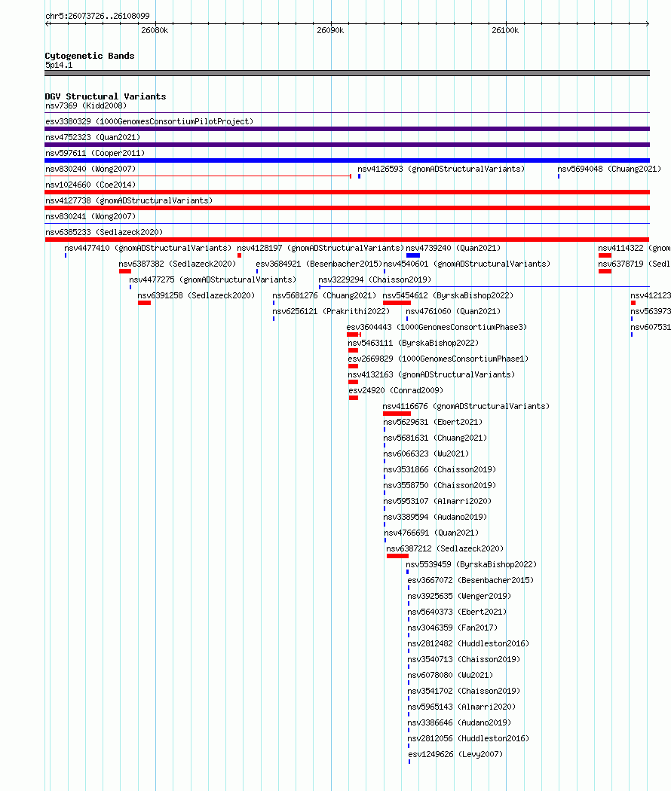Select nsv4132163 gnomADStructuralVariants label
Viewport: 671px width, 791px height.
pyautogui.click(x=431, y=375)
